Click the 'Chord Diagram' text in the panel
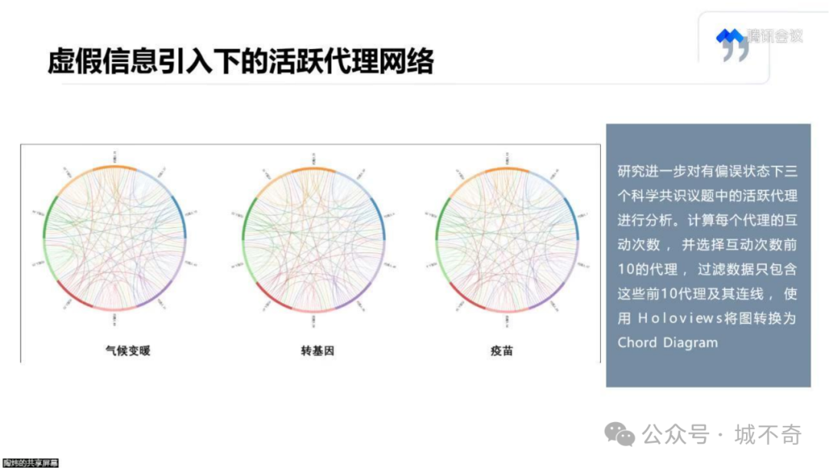The width and height of the screenshot is (829, 468). (668, 343)
